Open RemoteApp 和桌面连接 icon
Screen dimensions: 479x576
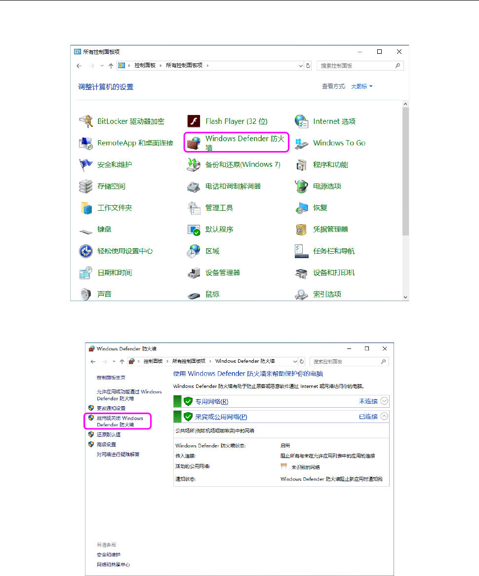(86, 143)
